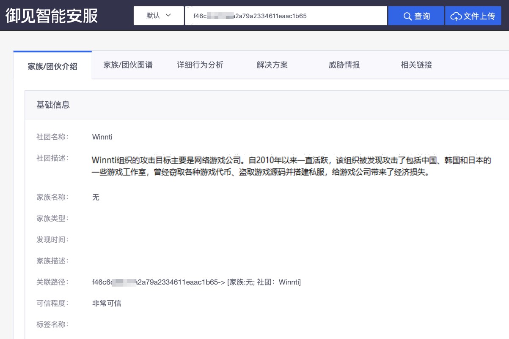Click the magnifier icon beside 查询

407,16
